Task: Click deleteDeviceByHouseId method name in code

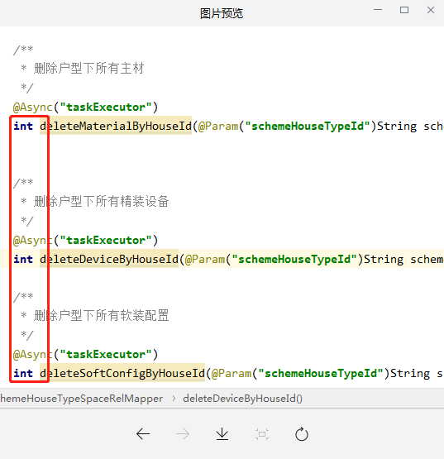Action: 109,259
